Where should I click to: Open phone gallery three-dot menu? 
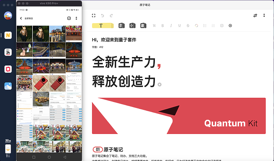pyautogui.click(x=76, y=18)
